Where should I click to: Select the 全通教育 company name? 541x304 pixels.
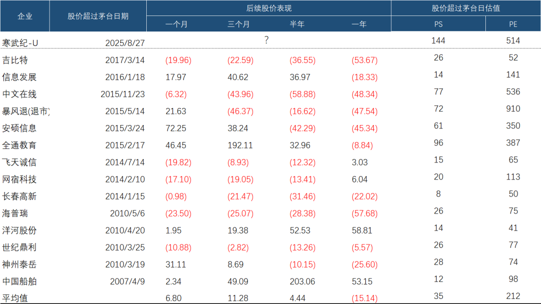[x=20, y=145]
